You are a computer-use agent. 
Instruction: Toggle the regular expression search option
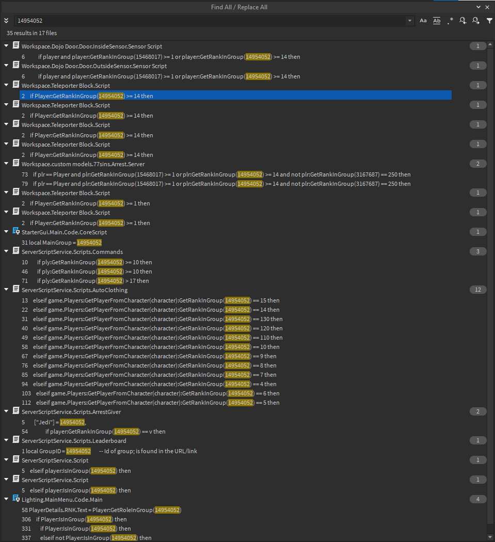coord(450,21)
